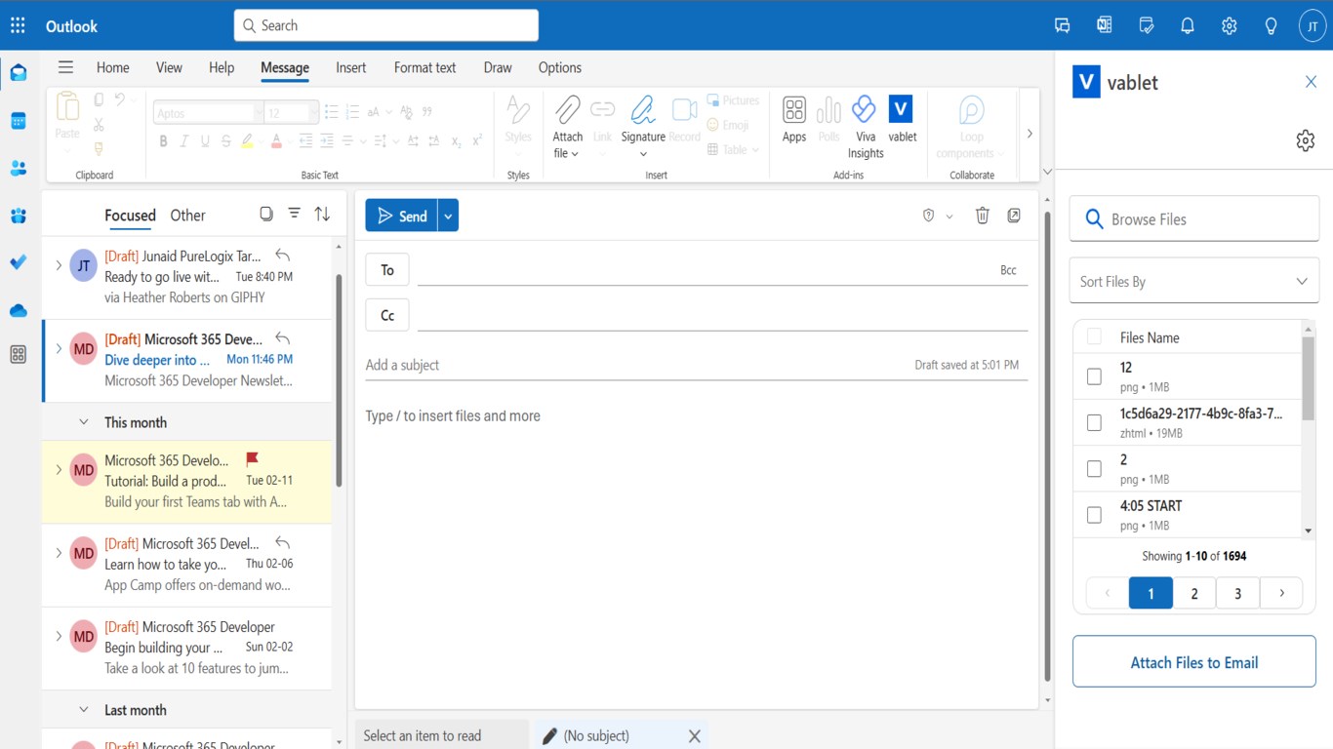Click the select messages icon
The height and width of the screenshot is (749, 1333).
[266, 214]
